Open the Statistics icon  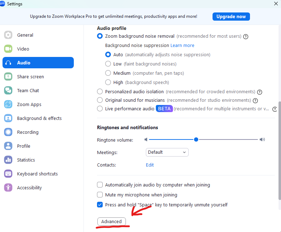tap(8, 160)
